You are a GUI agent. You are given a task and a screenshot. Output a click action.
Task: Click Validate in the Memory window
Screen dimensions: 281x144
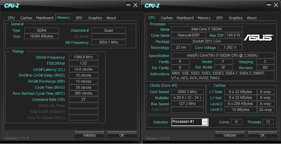coord(89,135)
